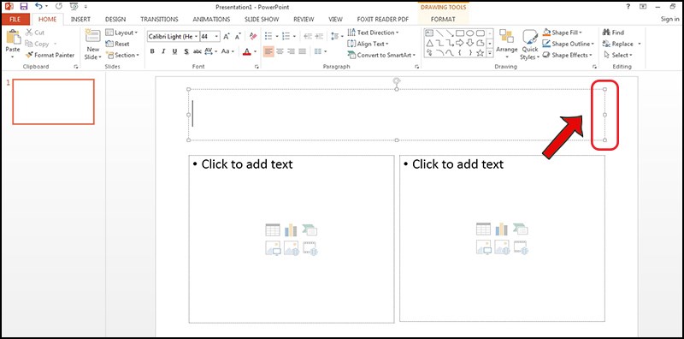Click the New Slide button
Image resolution: width=684 pixels, height=339 pixels.
coord(93,45)
